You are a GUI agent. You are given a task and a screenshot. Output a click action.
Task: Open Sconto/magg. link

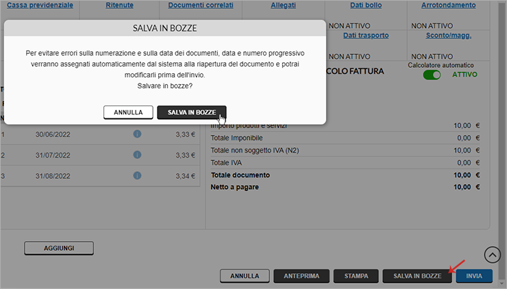449,35
